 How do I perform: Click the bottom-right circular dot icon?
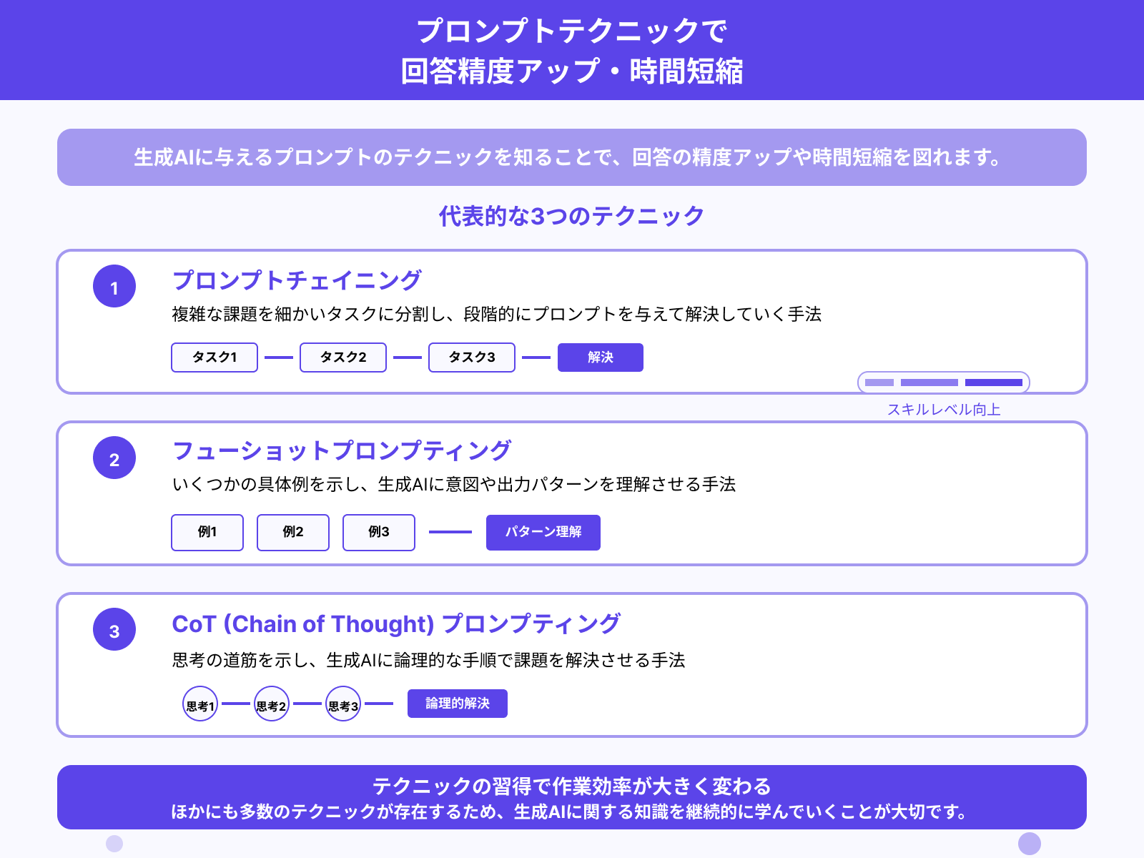(x=1030, y=843)
